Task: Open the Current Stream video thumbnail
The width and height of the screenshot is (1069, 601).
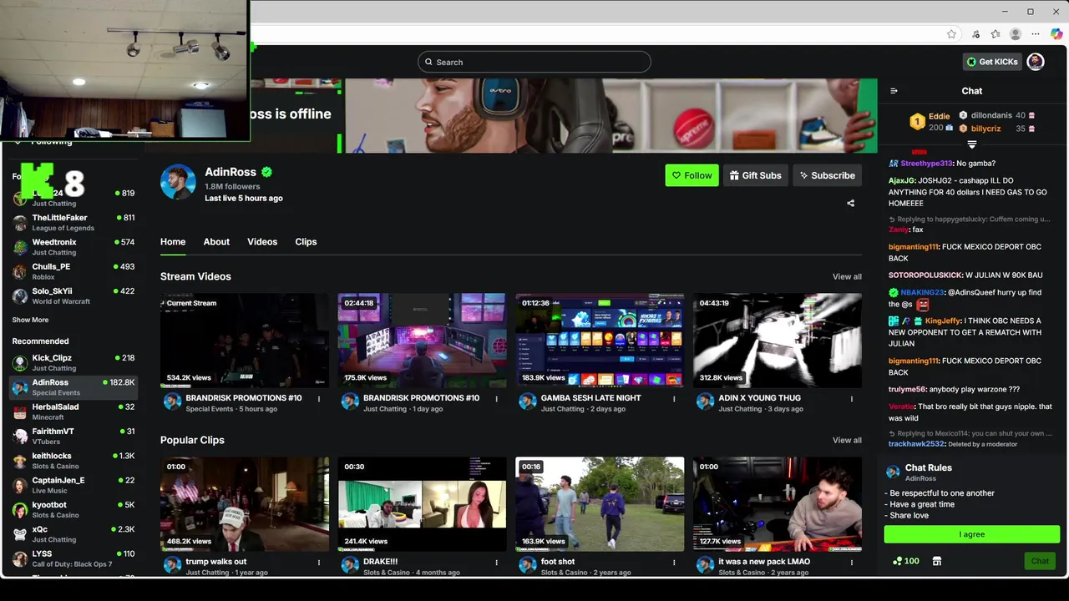Action: (x=245, y=340)
